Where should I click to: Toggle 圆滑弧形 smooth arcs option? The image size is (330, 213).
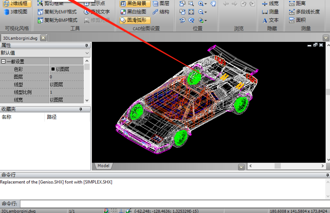click(135, 20)
